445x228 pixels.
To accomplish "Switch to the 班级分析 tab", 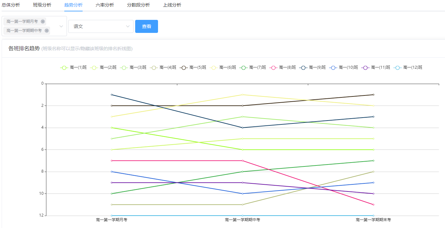I will click(x=42, y=5).
